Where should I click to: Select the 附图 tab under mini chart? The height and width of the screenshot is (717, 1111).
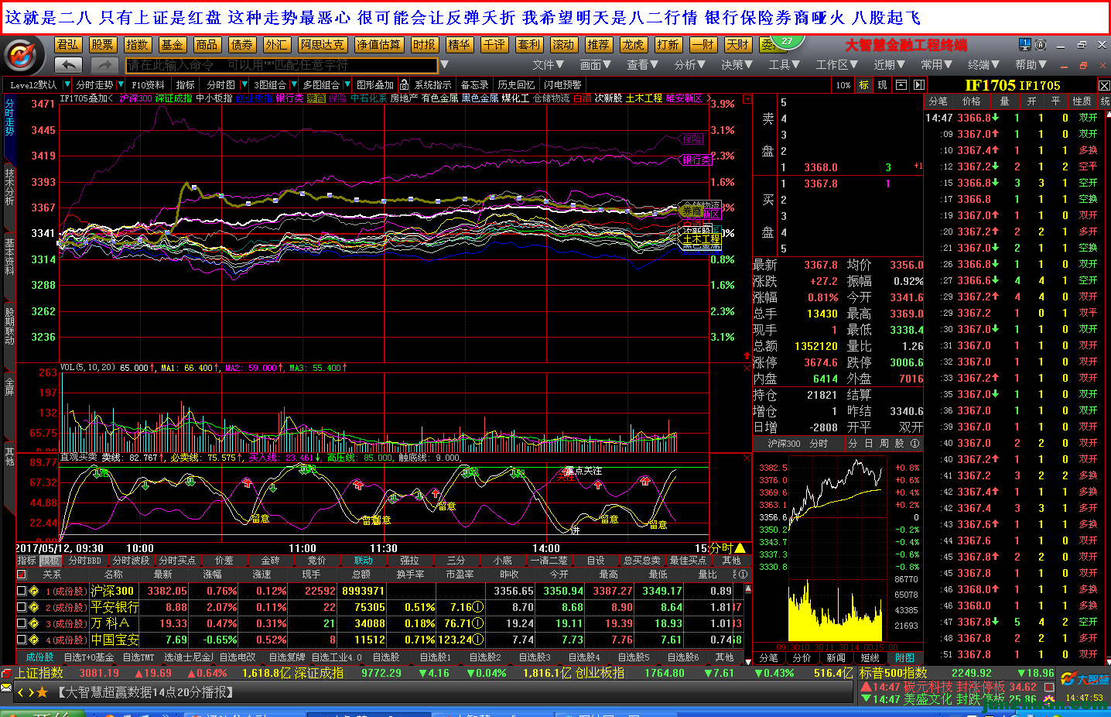(x=904, y=658)
